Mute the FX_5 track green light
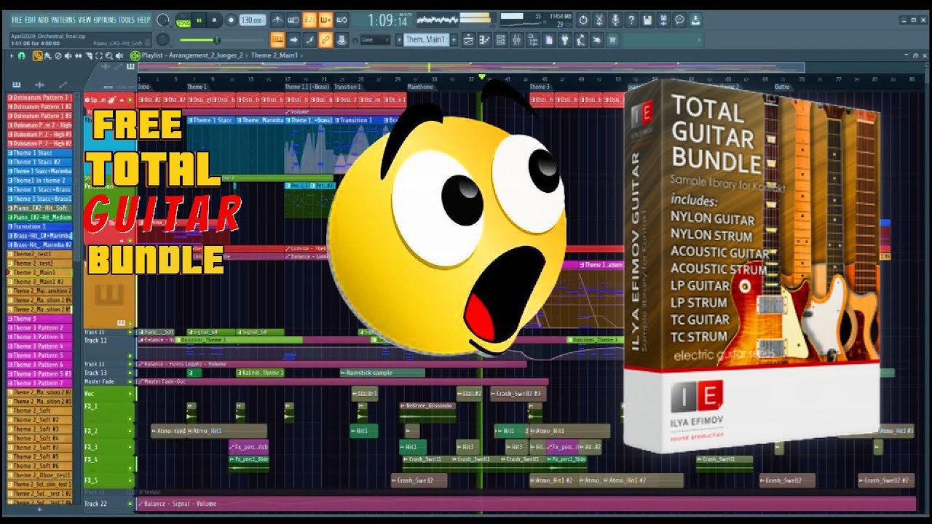Screen dimensions: 932x524 click(x=132, y=480)
